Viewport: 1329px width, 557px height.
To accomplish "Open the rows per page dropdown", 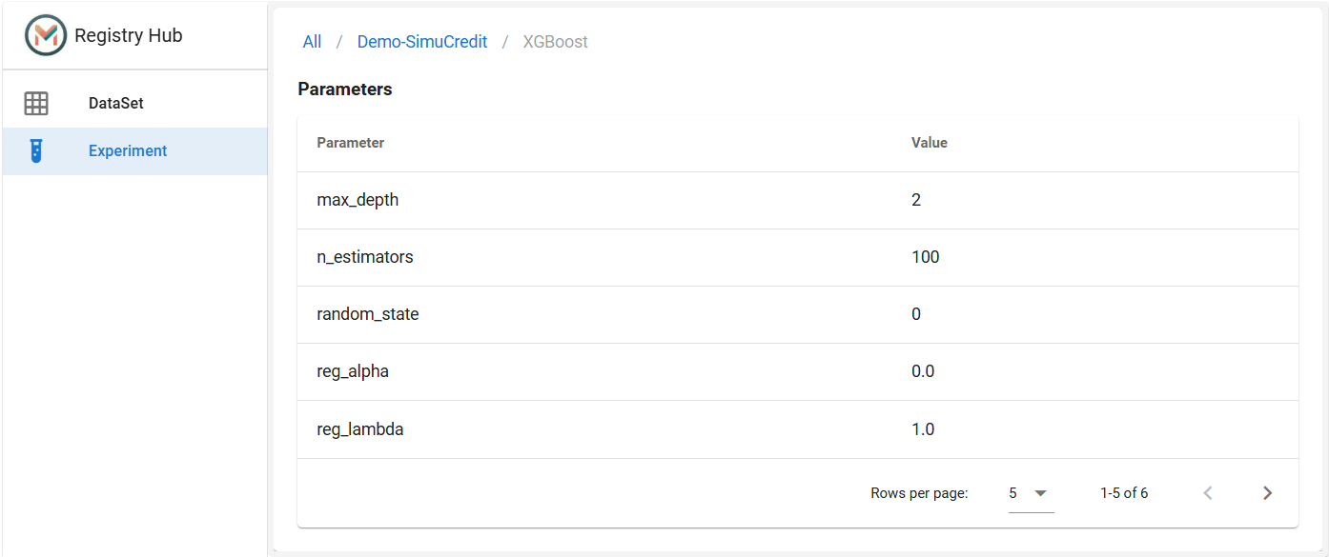I will coord(1031,493).
